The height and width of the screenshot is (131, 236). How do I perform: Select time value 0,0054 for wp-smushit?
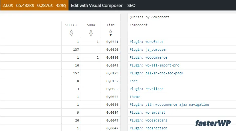pos(112,113)
